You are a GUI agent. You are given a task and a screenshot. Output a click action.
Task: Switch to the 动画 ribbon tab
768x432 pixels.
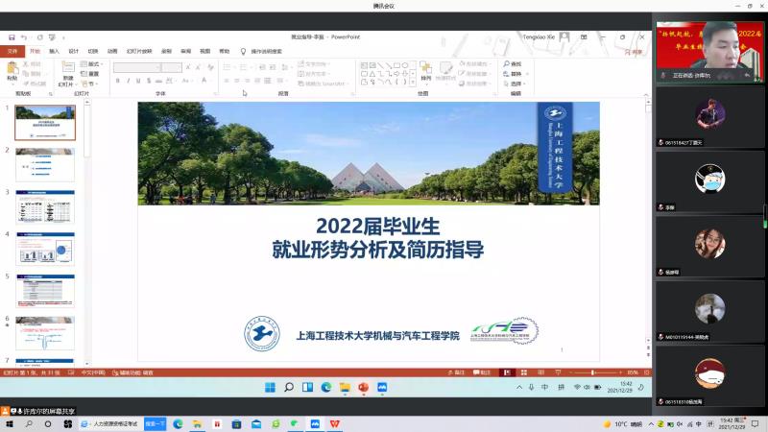(112, 51)
